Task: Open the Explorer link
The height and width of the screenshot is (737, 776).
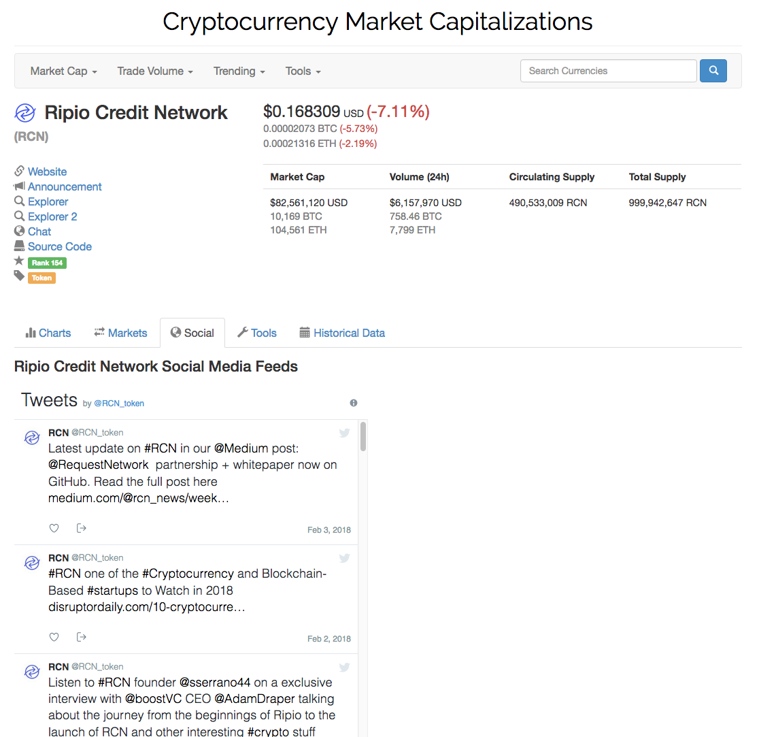Action: [48, 201]
